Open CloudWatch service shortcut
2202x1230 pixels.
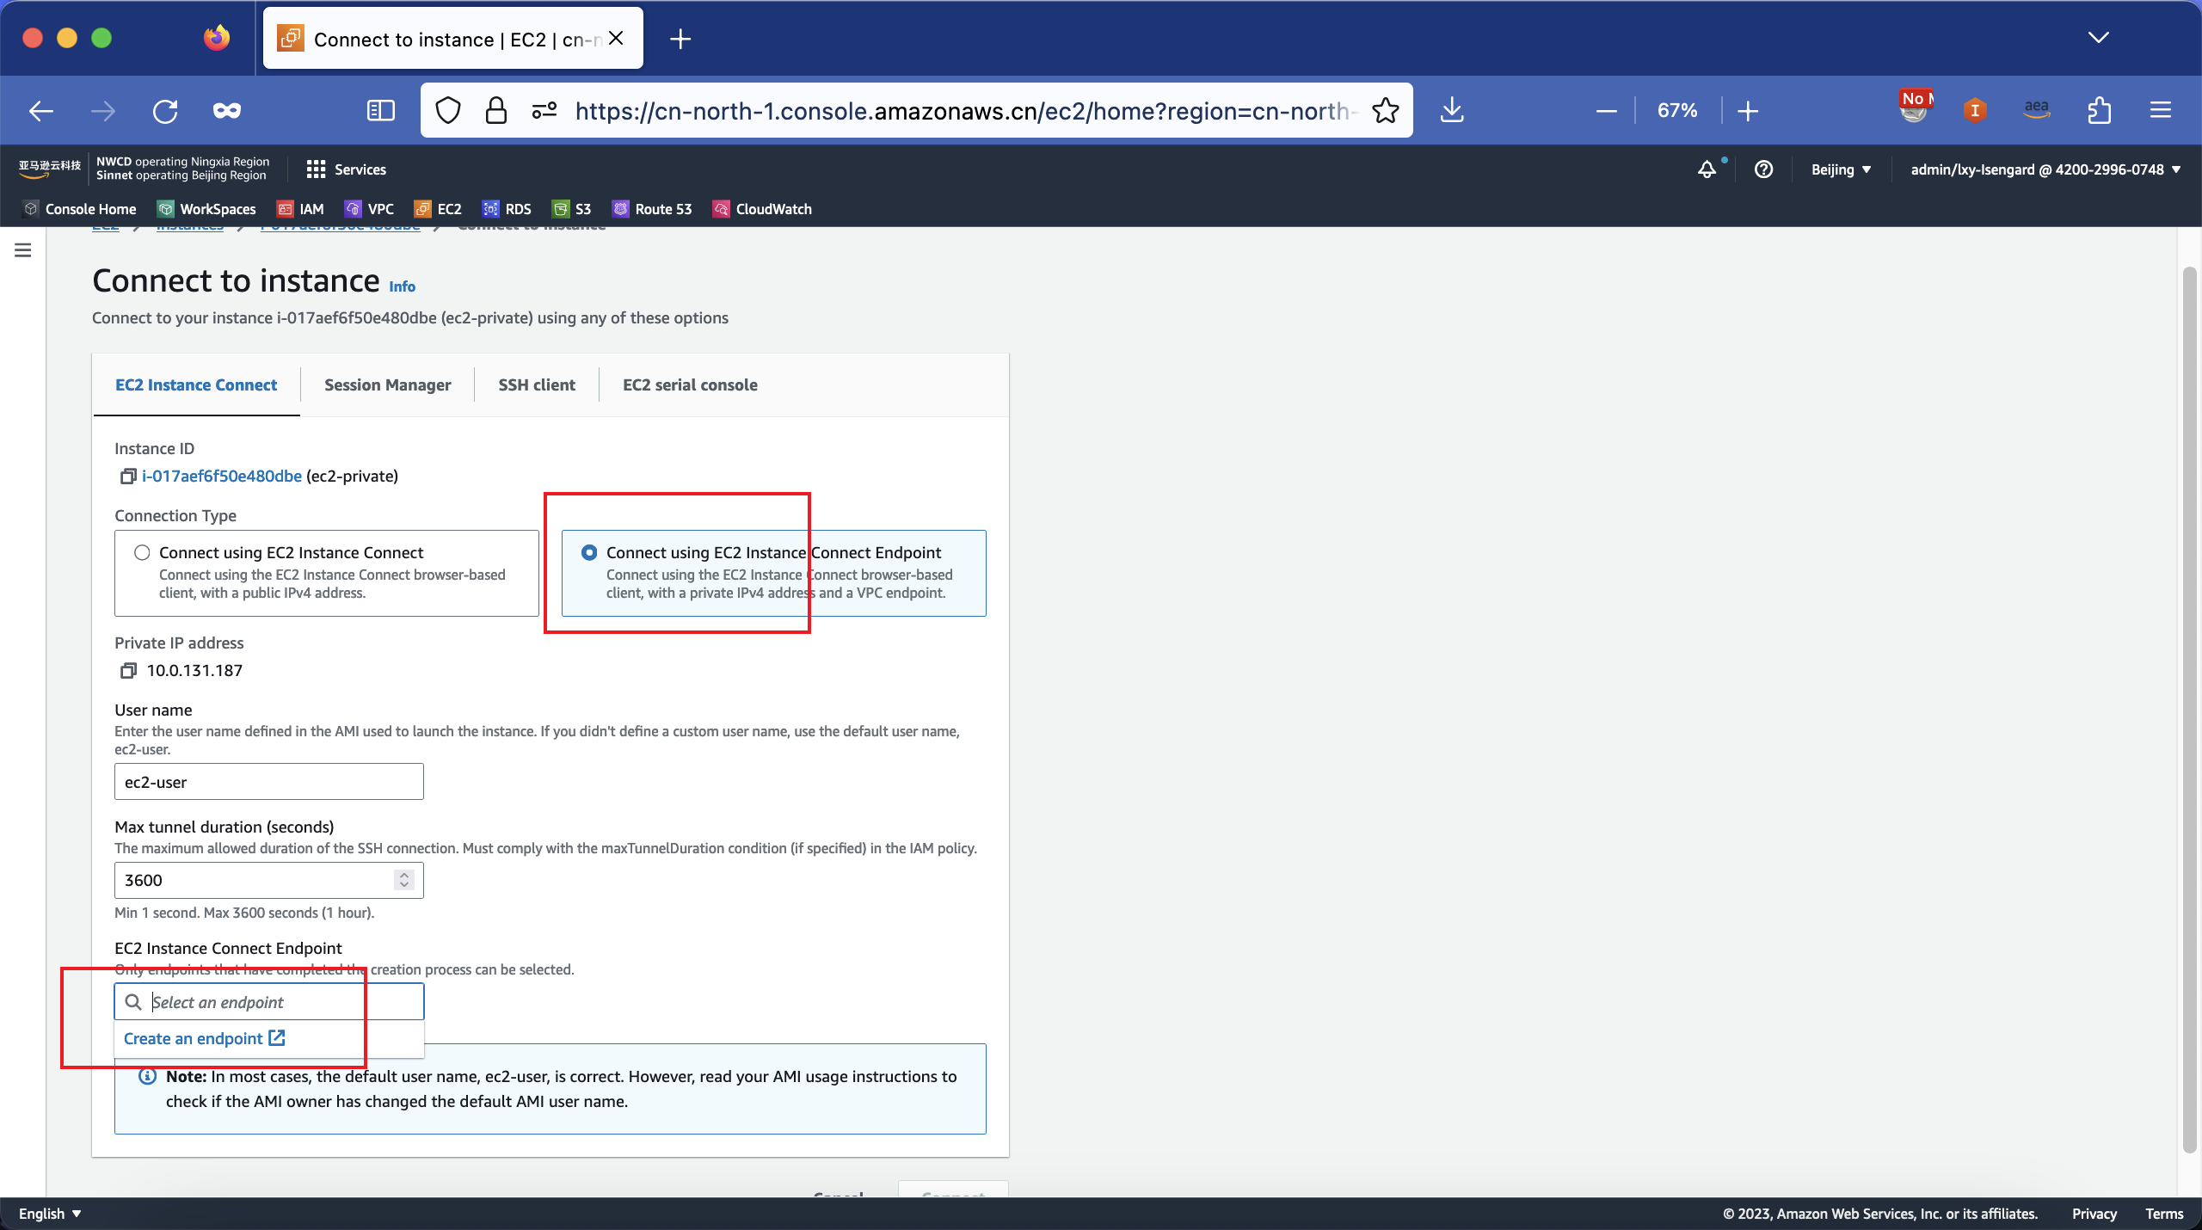pyautogui.click(x=762, y=209)
